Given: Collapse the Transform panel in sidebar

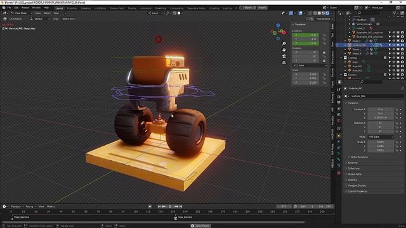Looking at the screenshot, I should 299,24.
